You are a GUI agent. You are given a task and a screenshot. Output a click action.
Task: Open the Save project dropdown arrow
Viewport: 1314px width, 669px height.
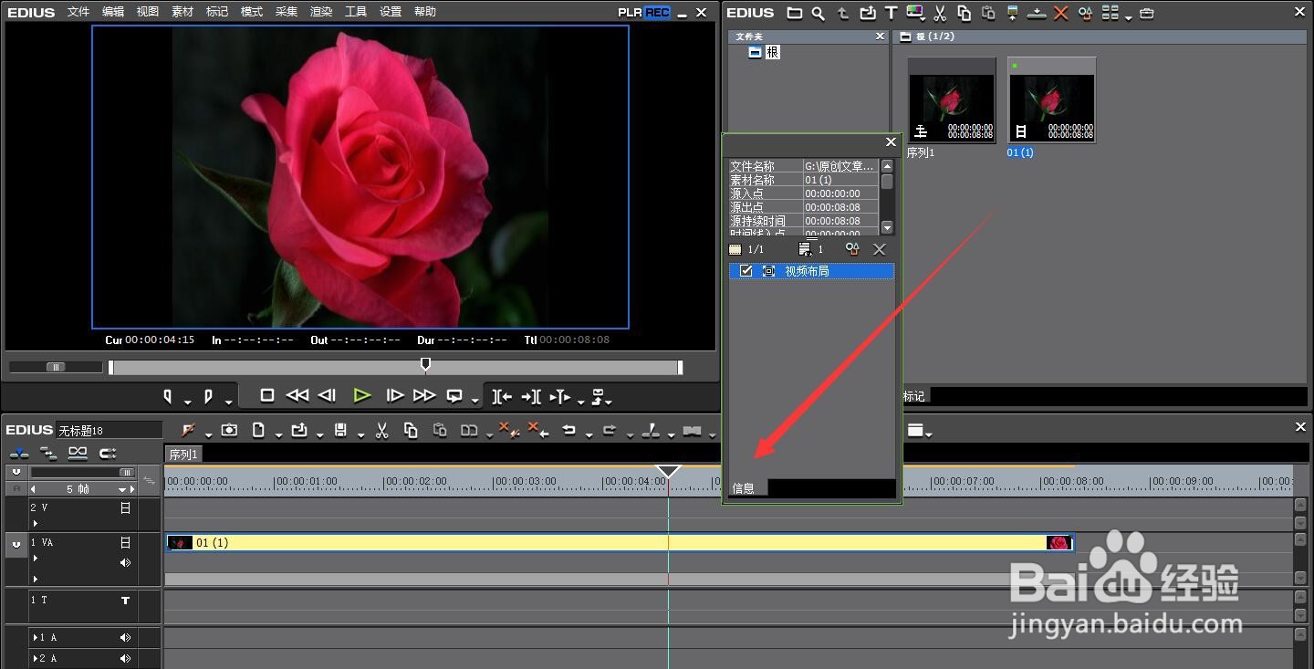(x=360, y=435)
